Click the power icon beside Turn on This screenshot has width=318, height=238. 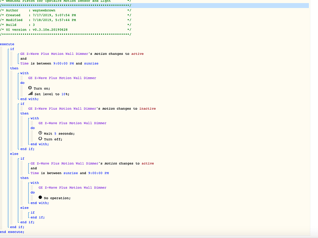click(x=30, y=88)
